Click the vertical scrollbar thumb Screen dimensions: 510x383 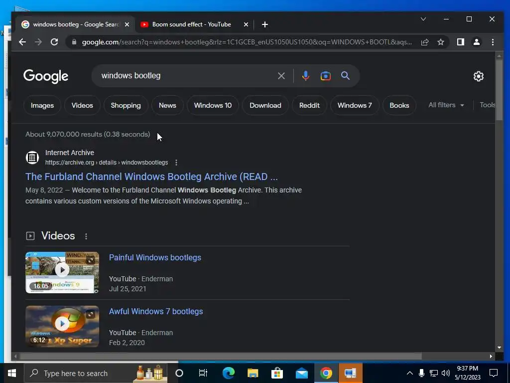coord(499,90)
